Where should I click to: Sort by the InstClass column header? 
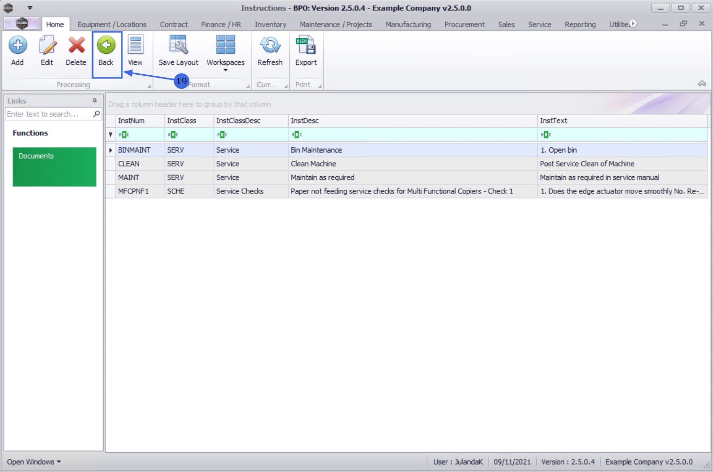click(189, 121)
